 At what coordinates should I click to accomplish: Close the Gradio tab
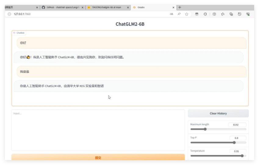pos(173,7)
